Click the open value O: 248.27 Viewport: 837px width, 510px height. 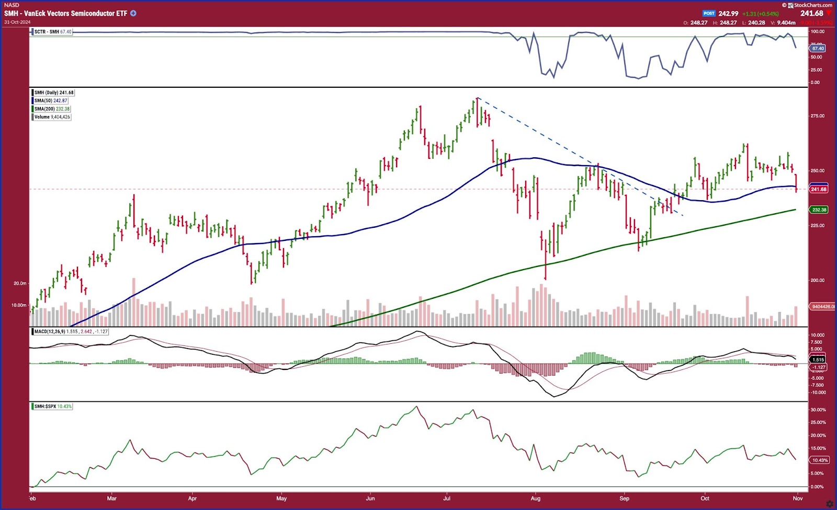(696, 22)
